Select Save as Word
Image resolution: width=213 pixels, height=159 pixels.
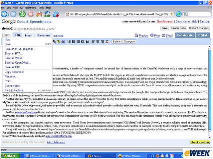tap(27, 58)
